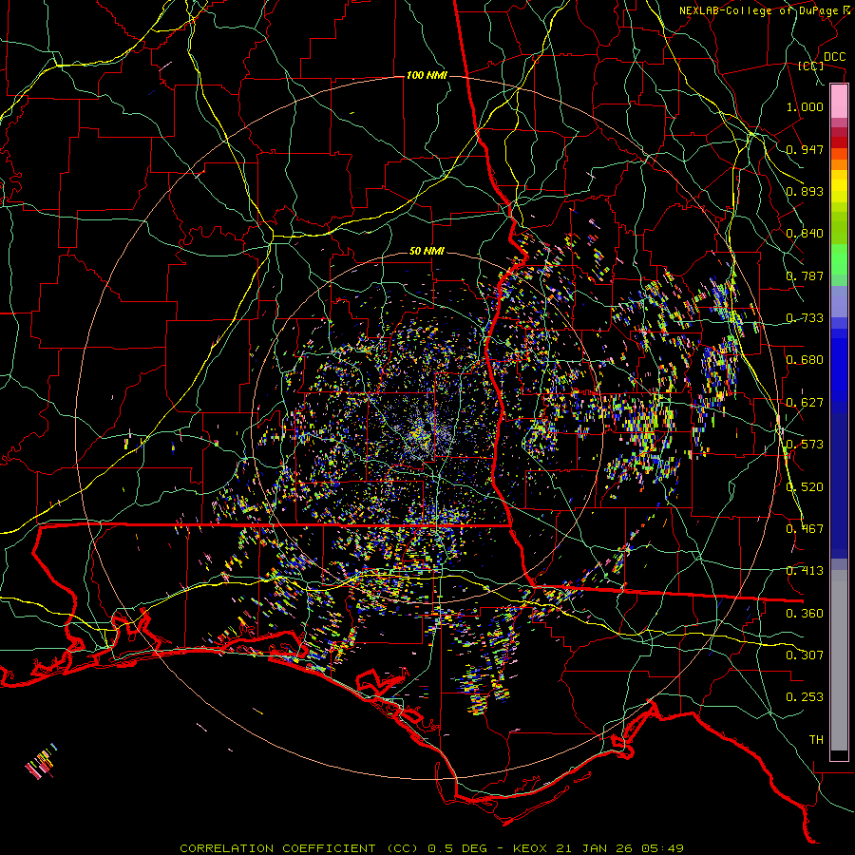Viewport: 855px width, 855px height.
Task: Click the TH legend label
Action: pyautogui.click(x=816, y=740)
